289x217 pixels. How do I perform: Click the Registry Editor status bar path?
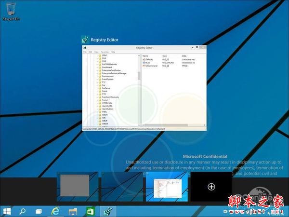tap(124, 129)
